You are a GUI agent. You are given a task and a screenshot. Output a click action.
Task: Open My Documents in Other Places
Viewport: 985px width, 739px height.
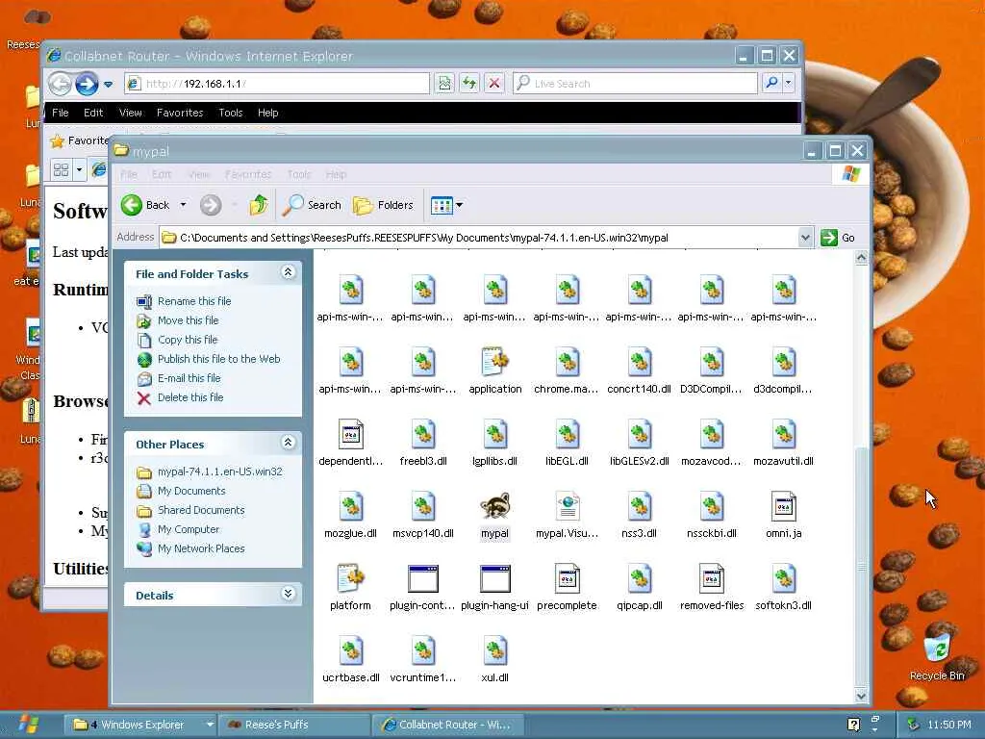pyautogui.click(x=191, y=491)
